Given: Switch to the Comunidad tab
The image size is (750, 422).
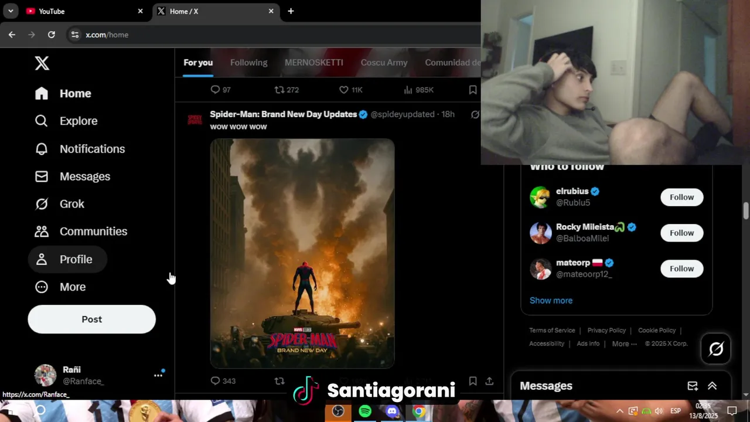Looking at the screenshot, I should (452, 63).
